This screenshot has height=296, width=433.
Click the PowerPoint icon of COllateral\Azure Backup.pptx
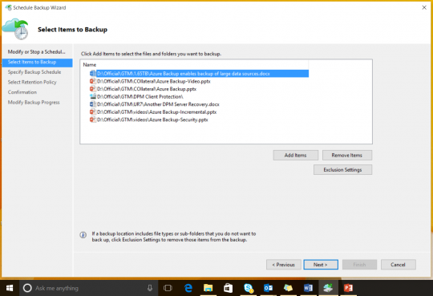tap(92, 89)
